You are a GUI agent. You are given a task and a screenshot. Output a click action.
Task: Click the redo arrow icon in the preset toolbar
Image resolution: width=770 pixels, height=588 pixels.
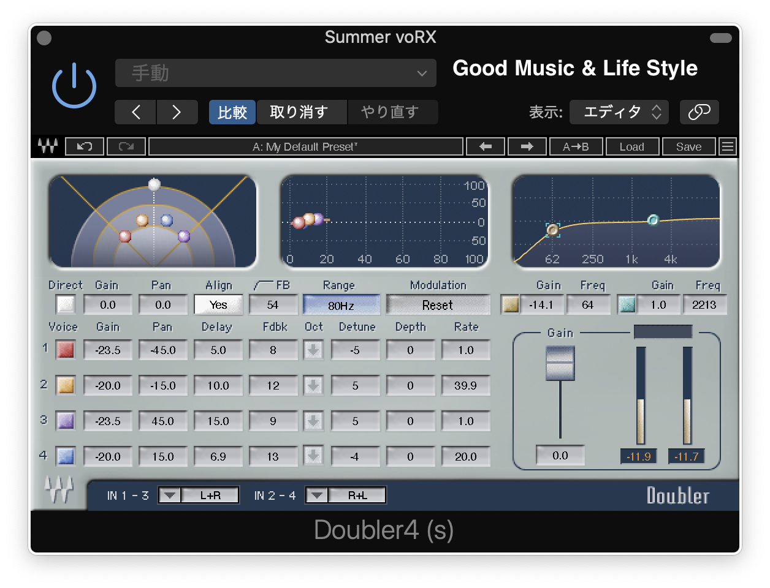126,146
